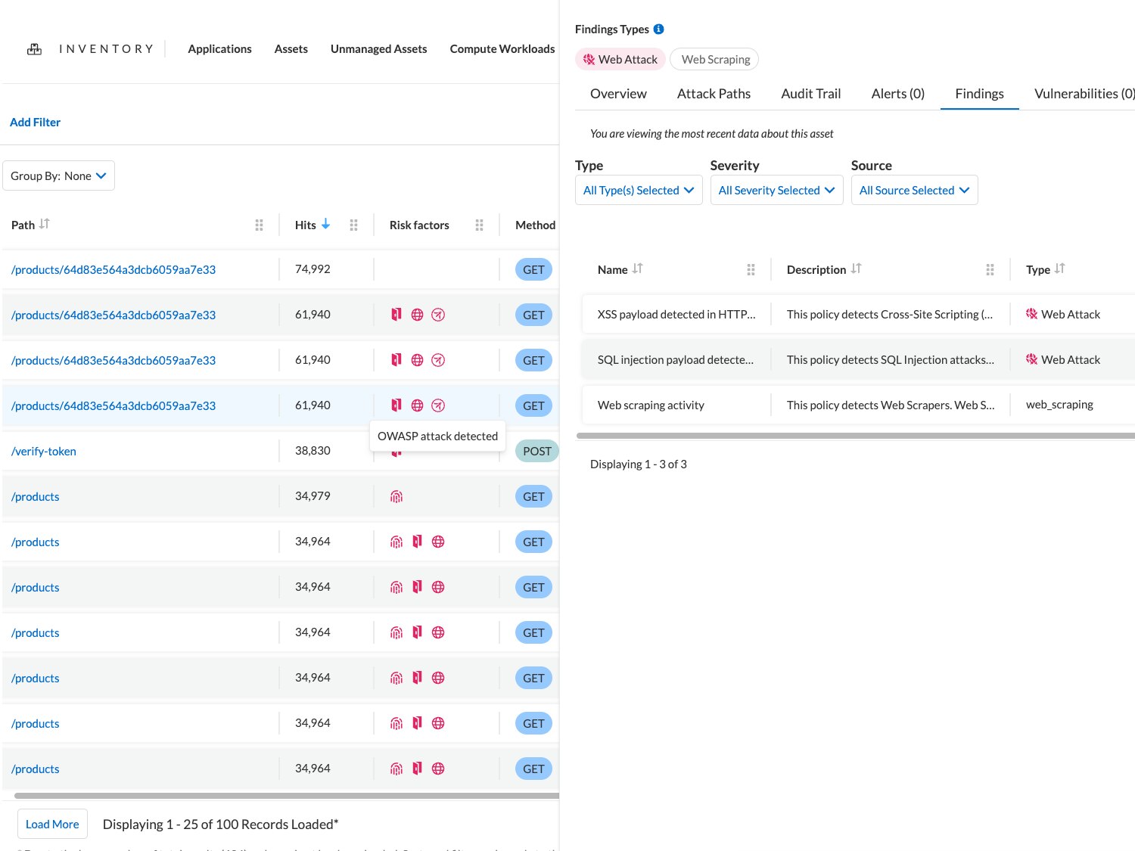1135x851 pixels.
Task: Toggle sorting on the Description column
Action: coord(856,268)
